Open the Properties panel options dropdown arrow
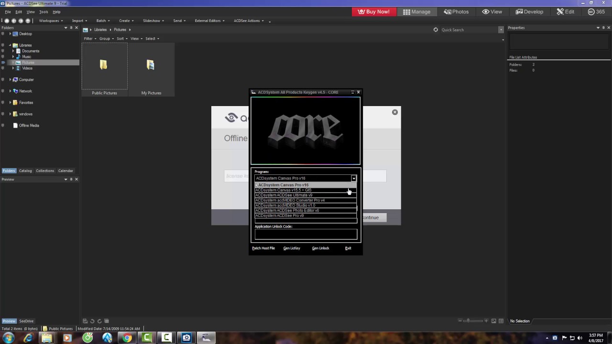Screen dimensions: 612x344 tap(598, 28)
